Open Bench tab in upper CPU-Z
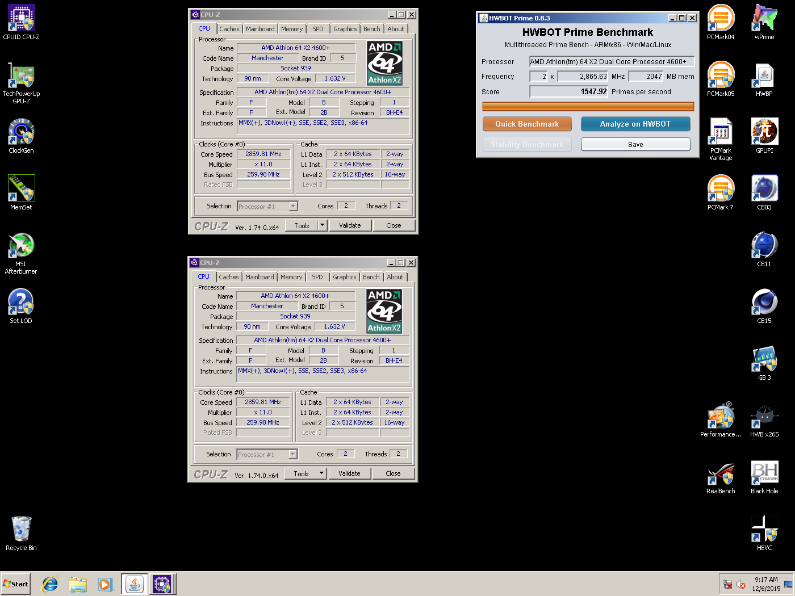 click(372, 29)
